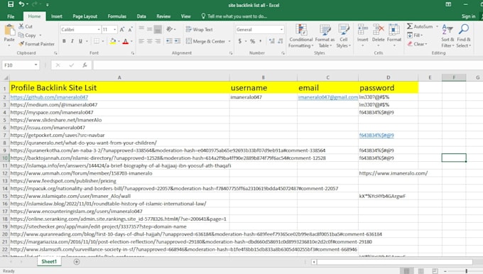Click the Decrease Decimal icon
The width and height of the screenshot is (483, 274).
280,41
